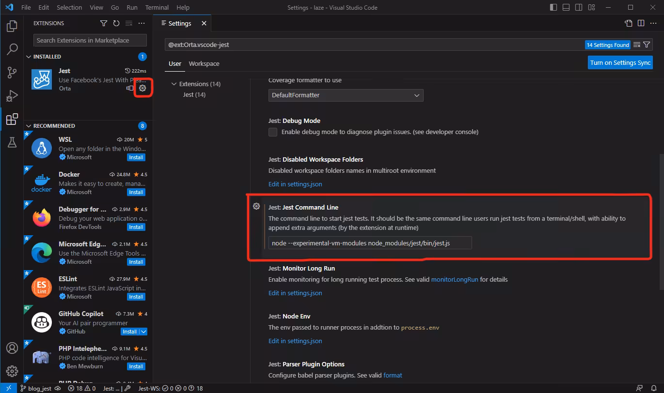Screen dimensions: 664x393
Task: Open the Search view in activity bar
Action: 12,49
